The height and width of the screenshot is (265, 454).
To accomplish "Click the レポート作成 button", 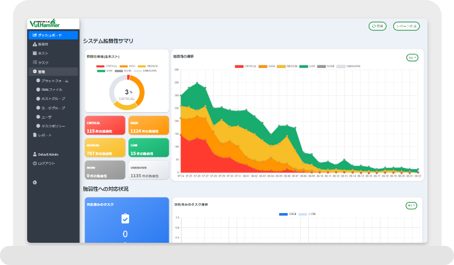I will (x=407, y=26).
